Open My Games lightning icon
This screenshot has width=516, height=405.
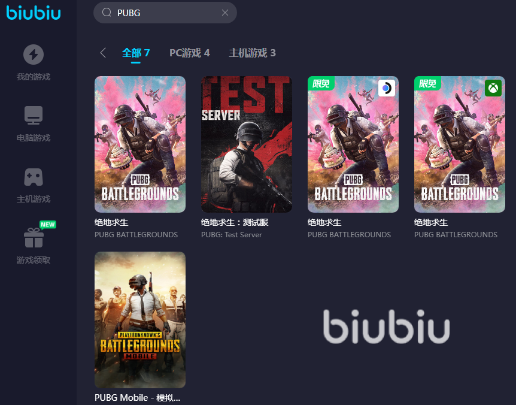pyautogui.click(x=34, y=55)
